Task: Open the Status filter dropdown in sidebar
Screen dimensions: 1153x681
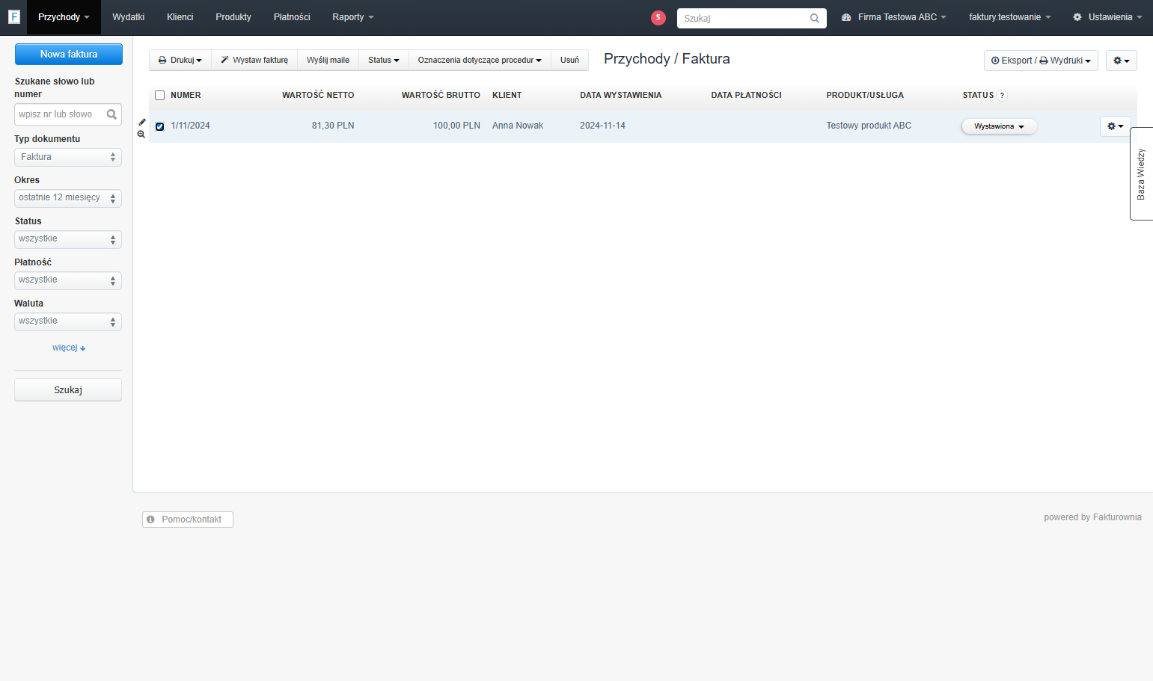Action: pos(68,239)
